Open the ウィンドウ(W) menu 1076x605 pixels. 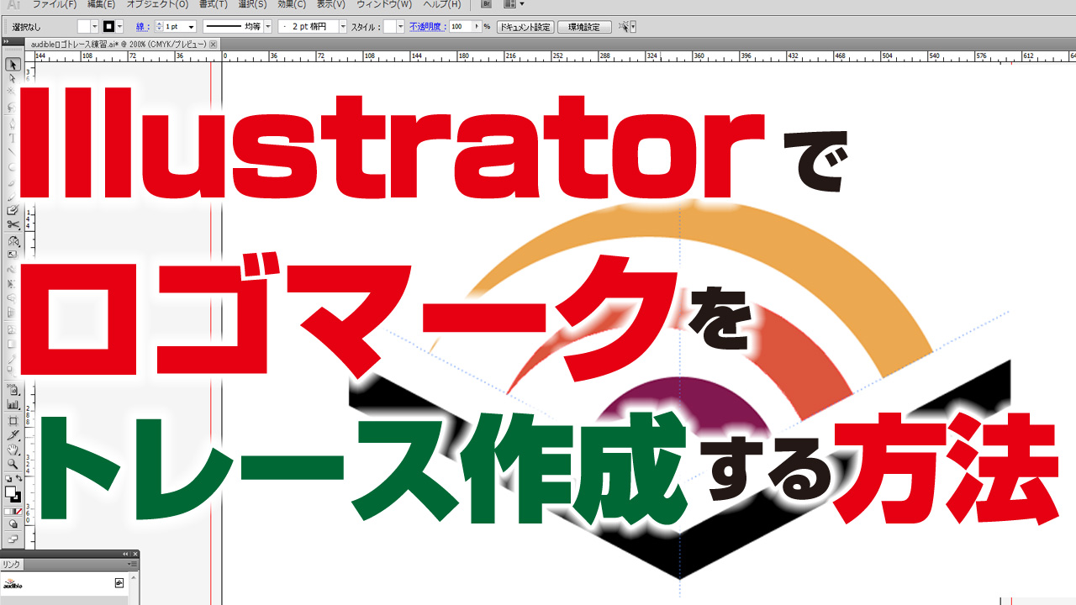click(384, 4)
